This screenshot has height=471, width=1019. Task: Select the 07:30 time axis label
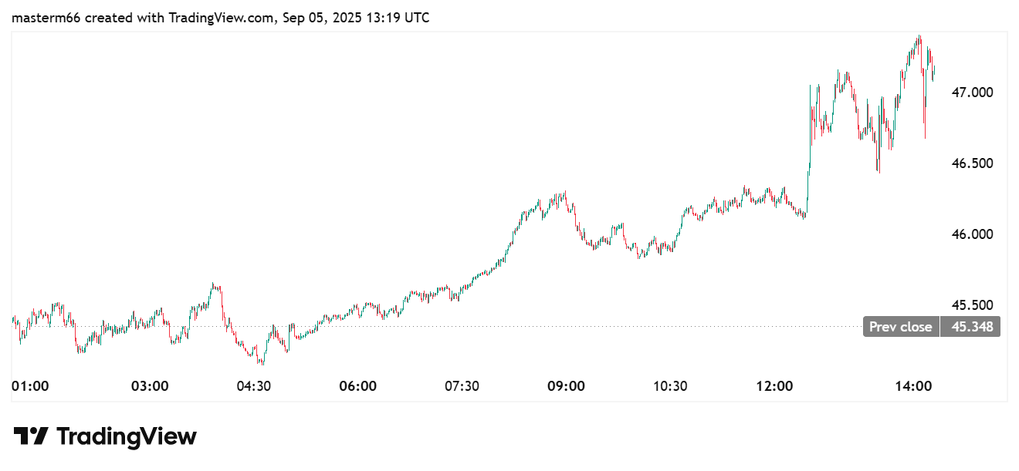[462, 385]
